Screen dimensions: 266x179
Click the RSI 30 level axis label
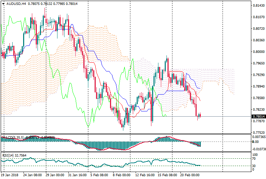pyautogui.click(x=254, y=166)
